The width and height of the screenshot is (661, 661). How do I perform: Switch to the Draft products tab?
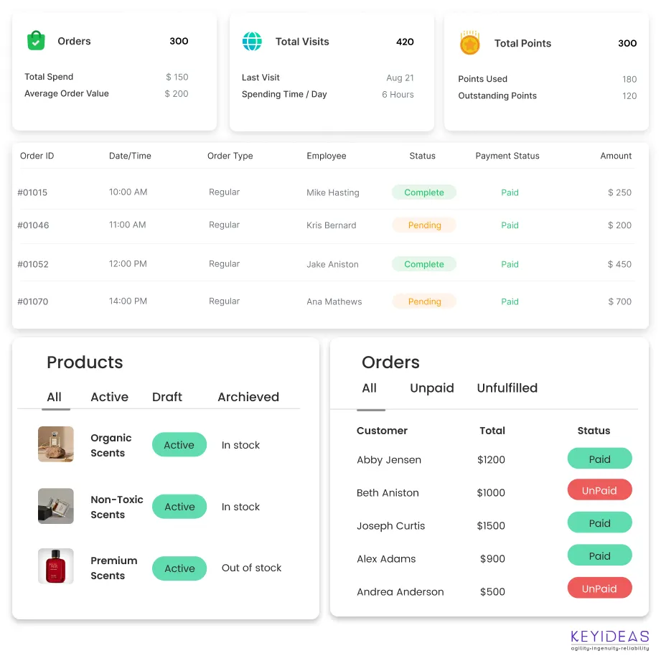click(167, 397)
